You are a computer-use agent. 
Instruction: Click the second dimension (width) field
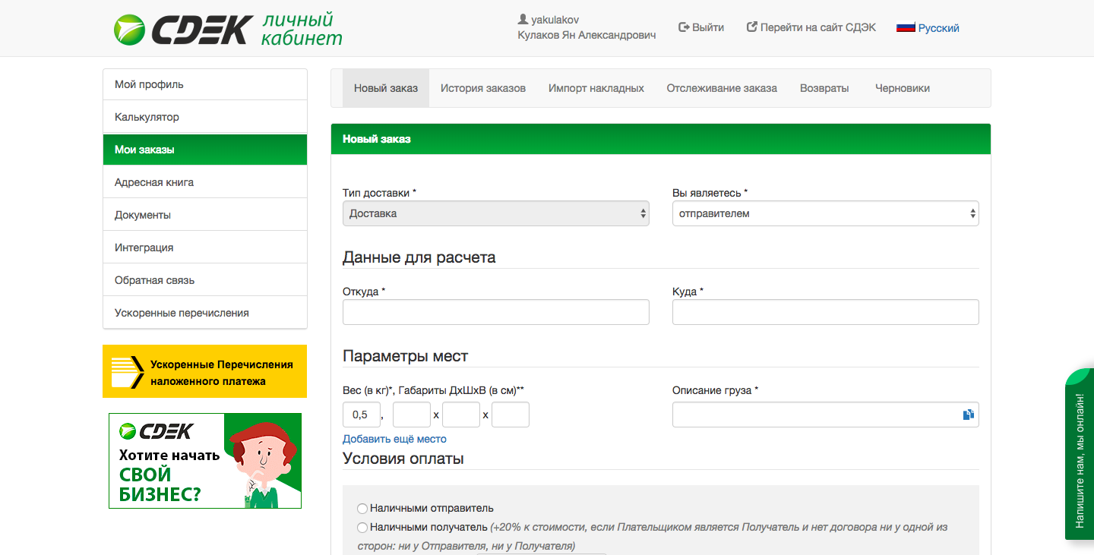pos(461,415)
